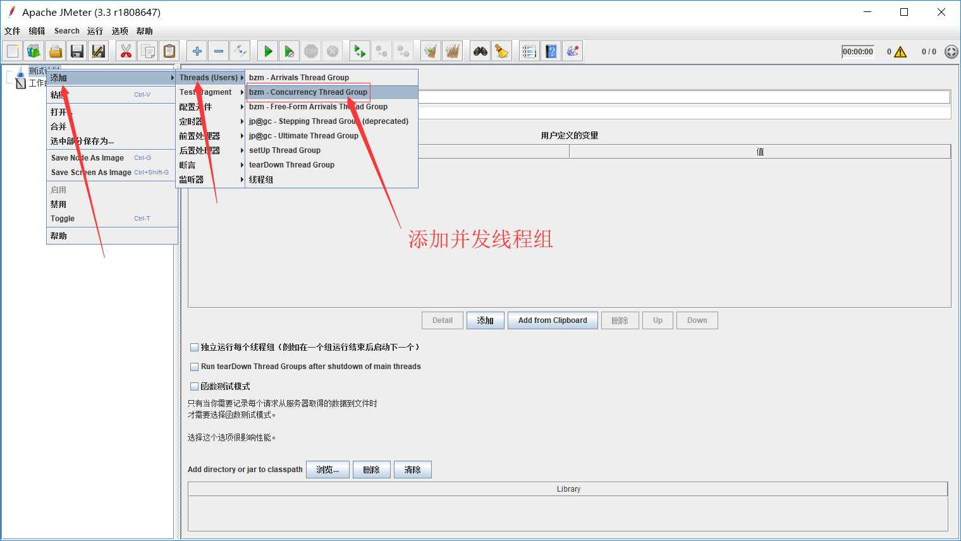Open the 选项 menu
Viewport: 961px width, 541px height.
[119, 31]
